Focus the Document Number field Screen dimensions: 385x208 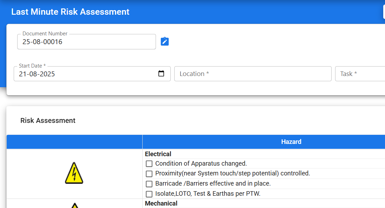86,42
